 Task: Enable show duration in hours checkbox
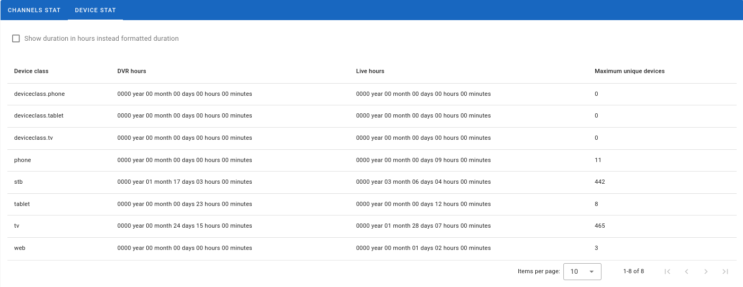point(16,39)
